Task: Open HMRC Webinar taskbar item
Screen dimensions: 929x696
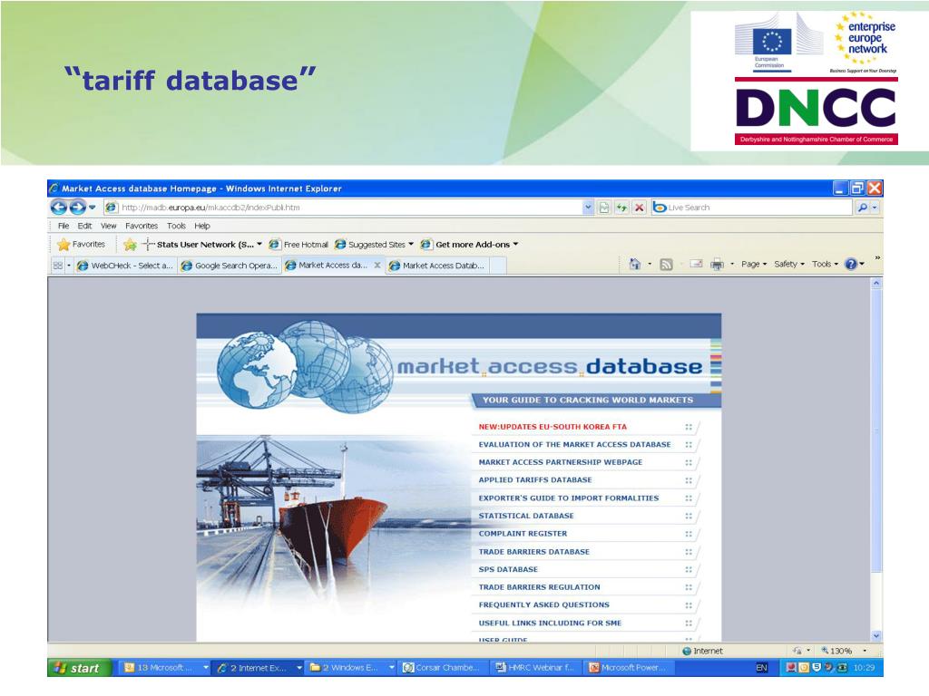Action: [x=537, y=668]
